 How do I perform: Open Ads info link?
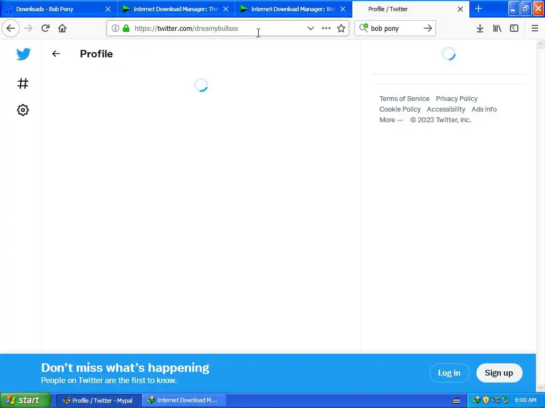click(484, 109)
